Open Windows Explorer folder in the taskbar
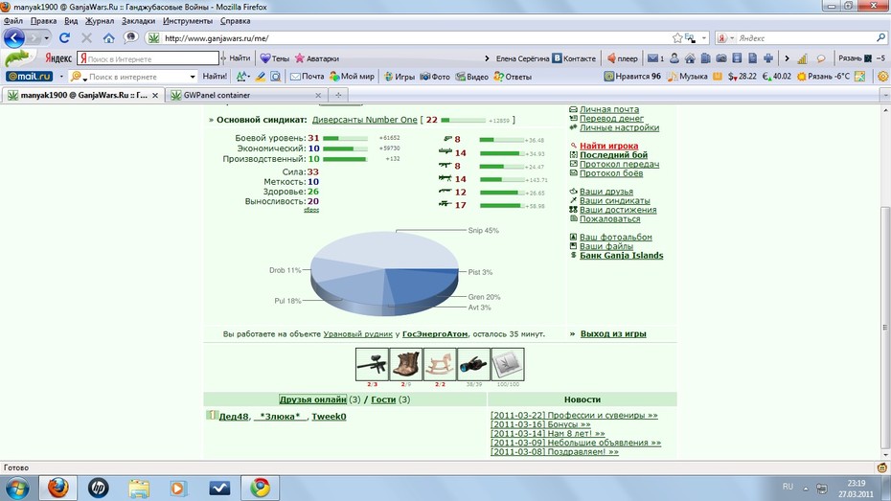This screenshot has height=501, width=891. [x=139, y=488]
